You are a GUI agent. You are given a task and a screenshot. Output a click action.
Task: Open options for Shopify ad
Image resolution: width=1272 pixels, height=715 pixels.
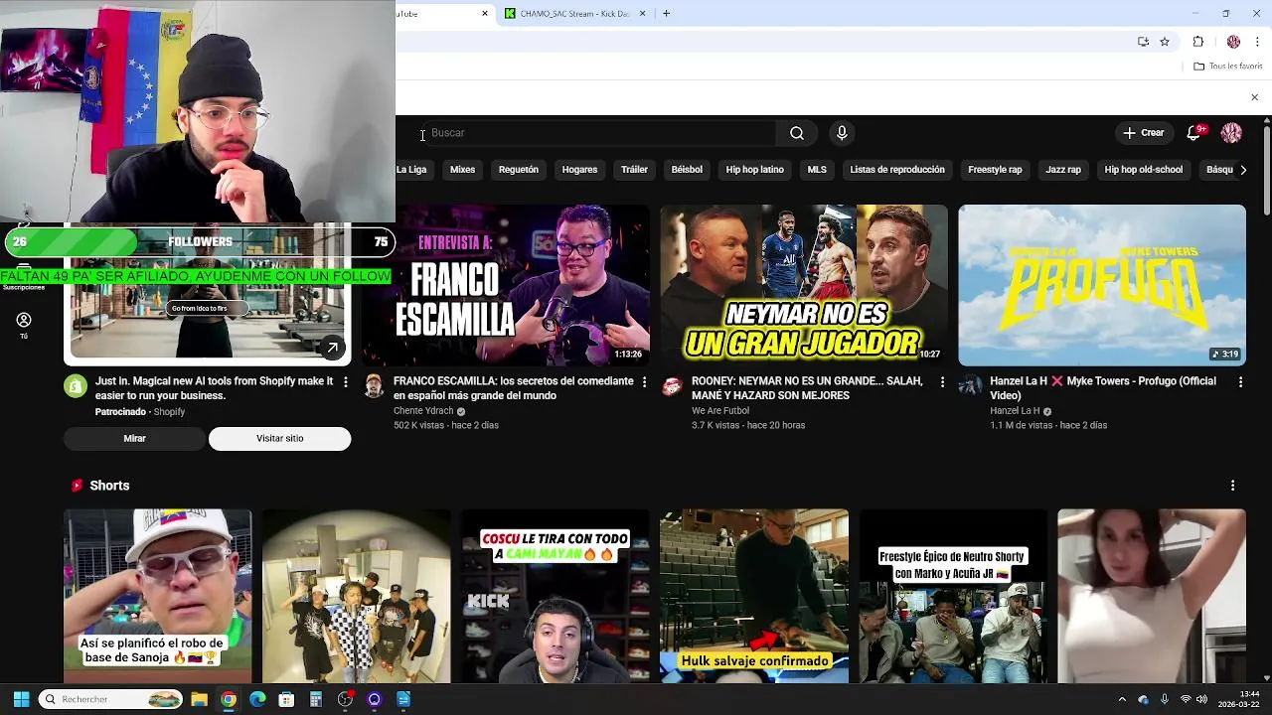coord(346,381)
